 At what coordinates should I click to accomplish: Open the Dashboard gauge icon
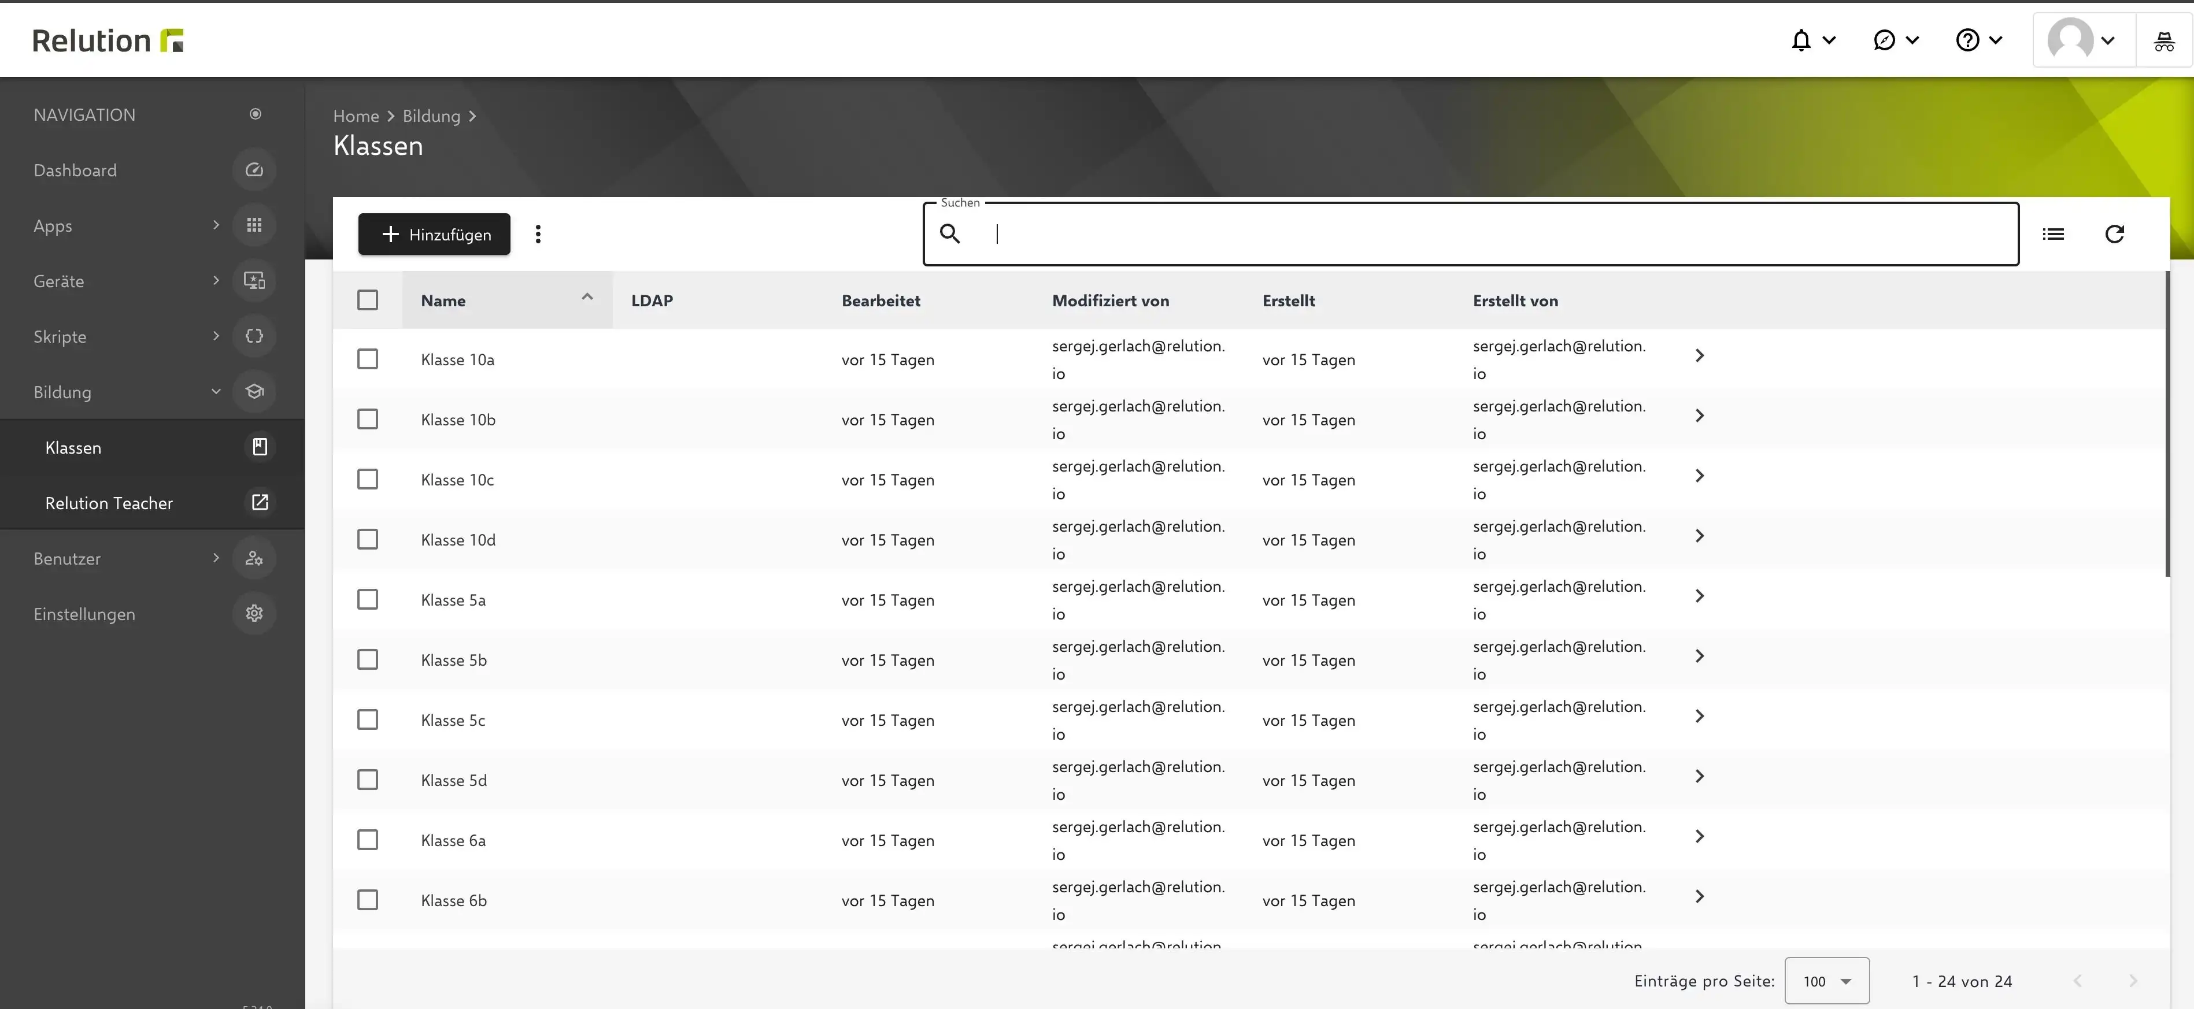point(254,170)
